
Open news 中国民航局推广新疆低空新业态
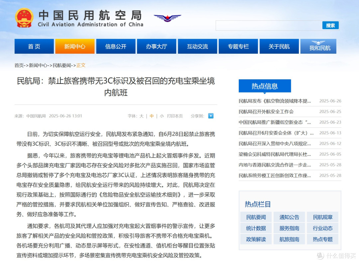click(x=275, y=122)
